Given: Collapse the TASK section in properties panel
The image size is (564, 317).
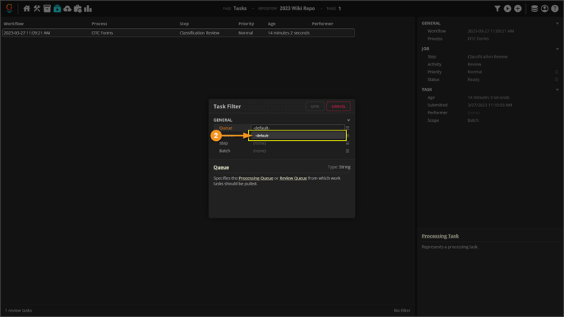Looking at the screenshot, I should tap(558, 89).
